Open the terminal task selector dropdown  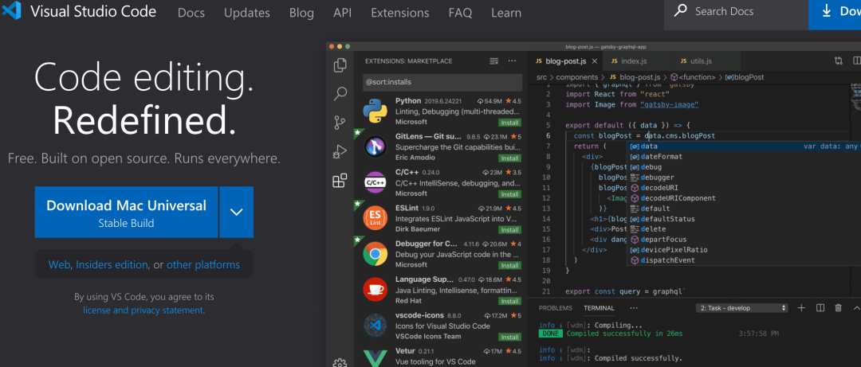[743, 308]
